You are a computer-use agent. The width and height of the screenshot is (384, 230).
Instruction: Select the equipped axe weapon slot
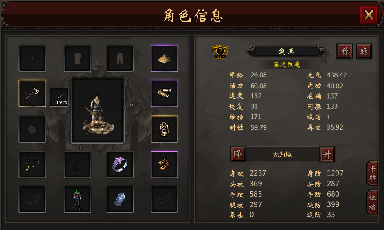(x=32, y=93)
